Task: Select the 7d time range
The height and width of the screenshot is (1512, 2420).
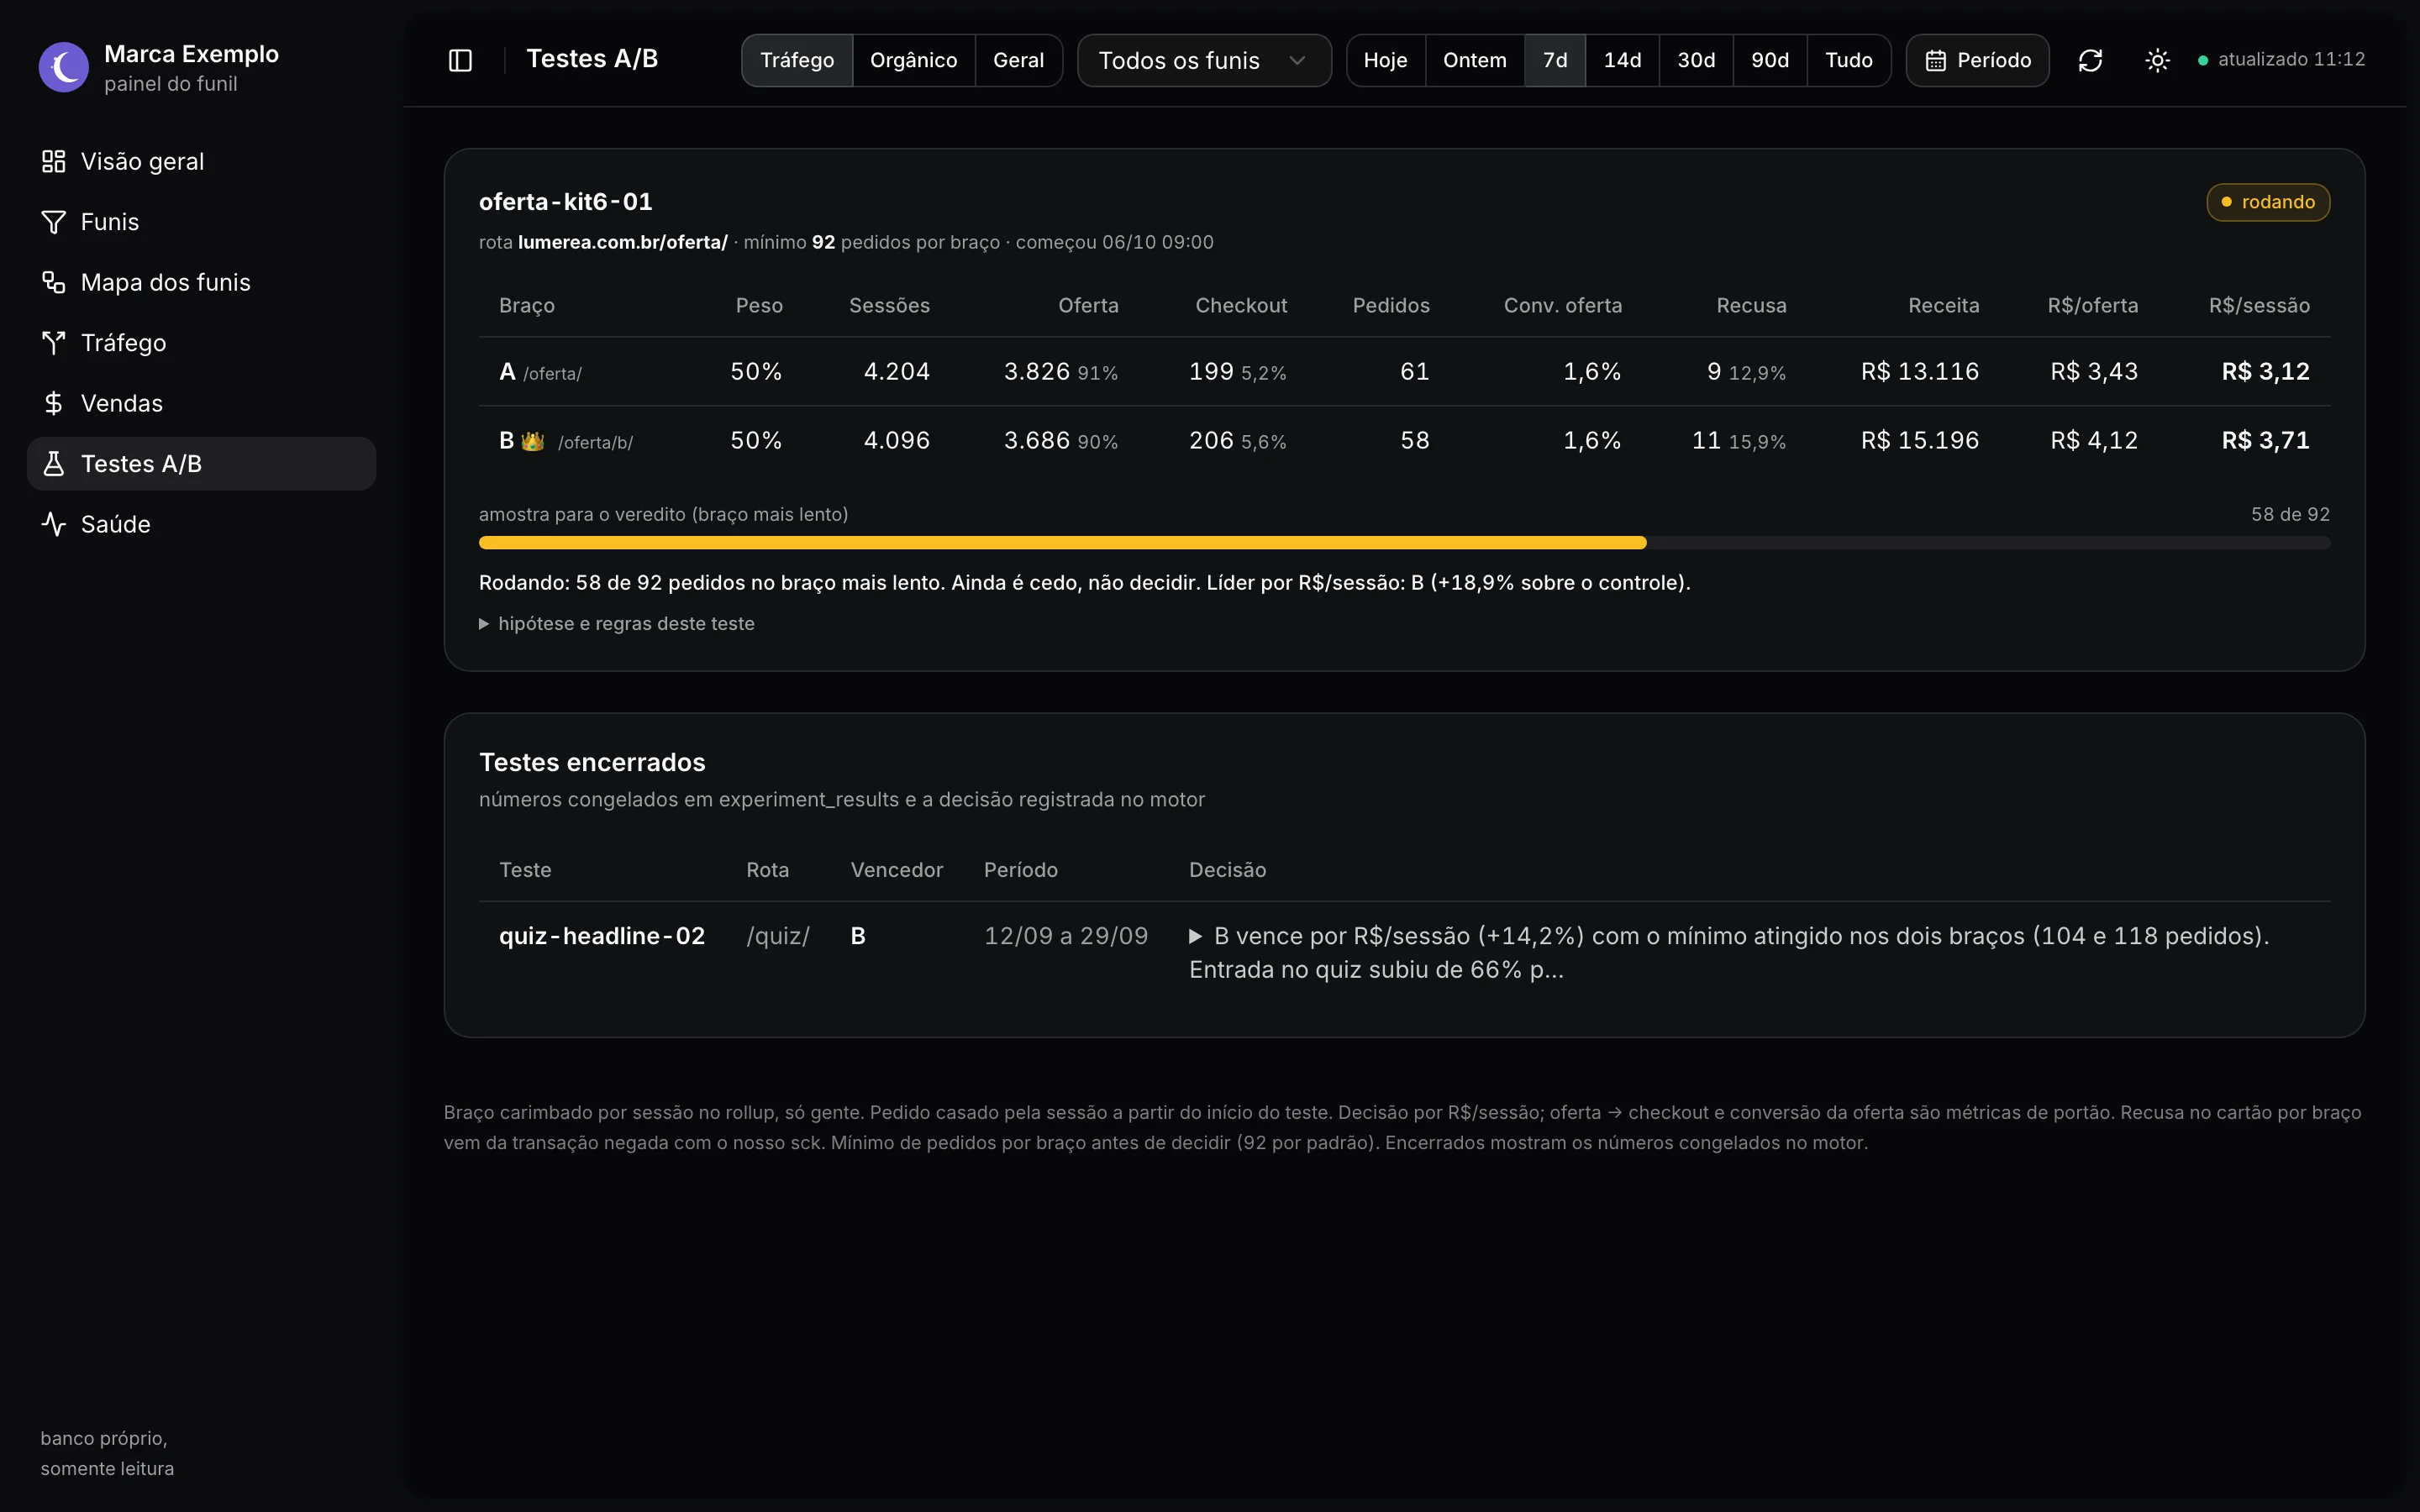Action: click(x=1555, y=60)
